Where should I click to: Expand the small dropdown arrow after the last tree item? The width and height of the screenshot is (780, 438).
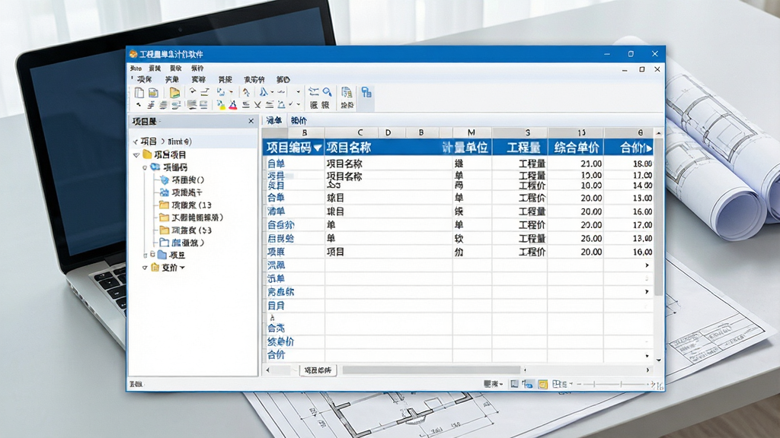coord(183,268)
